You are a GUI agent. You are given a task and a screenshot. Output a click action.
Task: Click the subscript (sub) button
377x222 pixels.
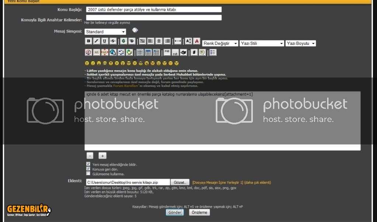[x=175, y=53]
